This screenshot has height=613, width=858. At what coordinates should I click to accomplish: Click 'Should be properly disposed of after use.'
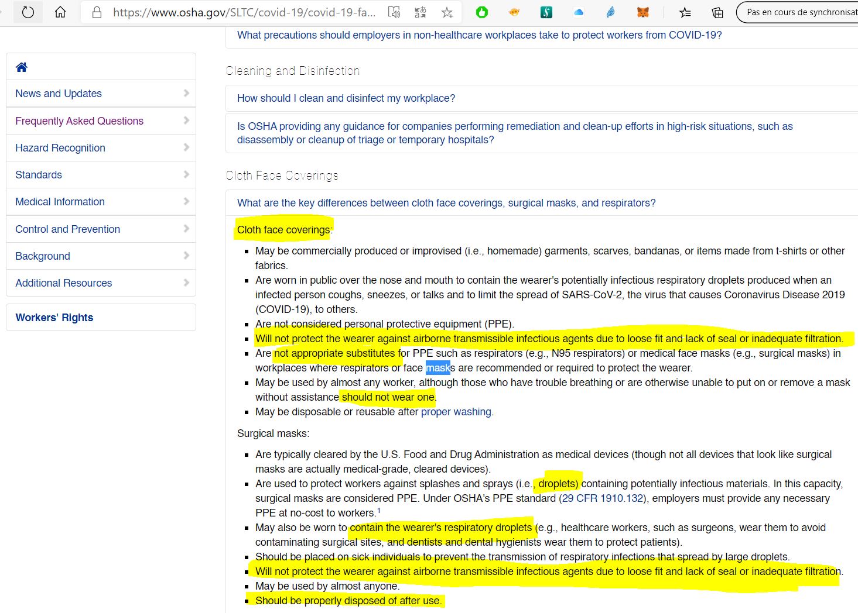pyautogui.click(x=348, y=601)
